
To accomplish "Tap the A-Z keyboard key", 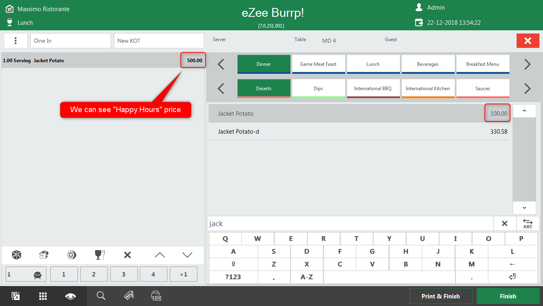I will coord(307,277).
